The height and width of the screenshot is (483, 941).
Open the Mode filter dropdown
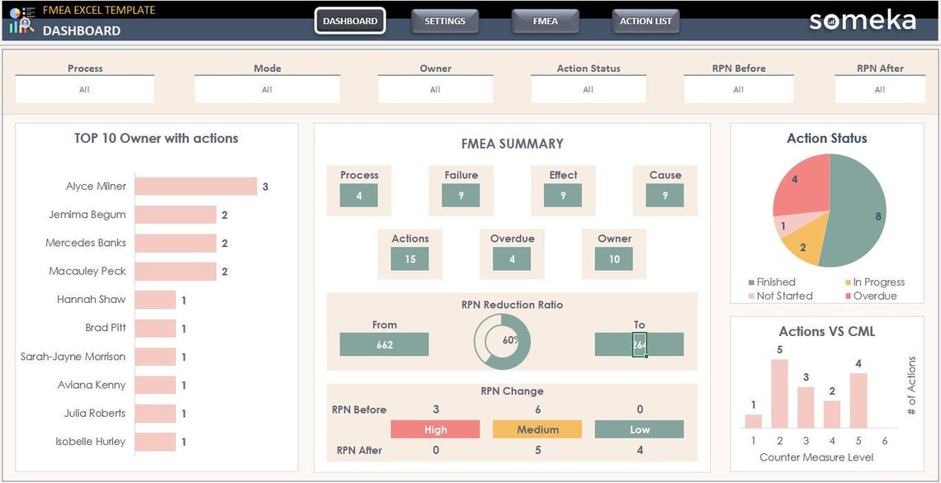click(x=267, y=88)
